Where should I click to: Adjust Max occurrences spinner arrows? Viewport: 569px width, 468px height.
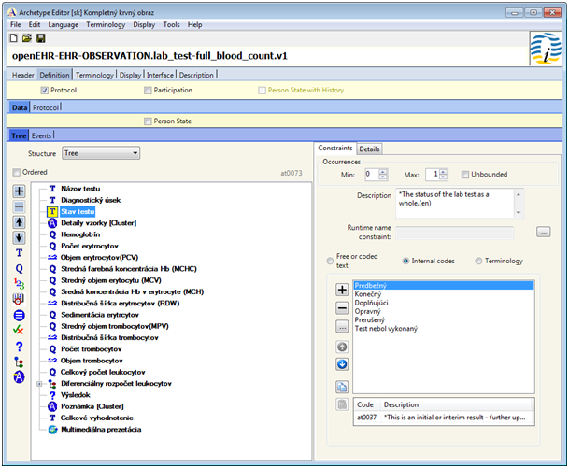444,175
